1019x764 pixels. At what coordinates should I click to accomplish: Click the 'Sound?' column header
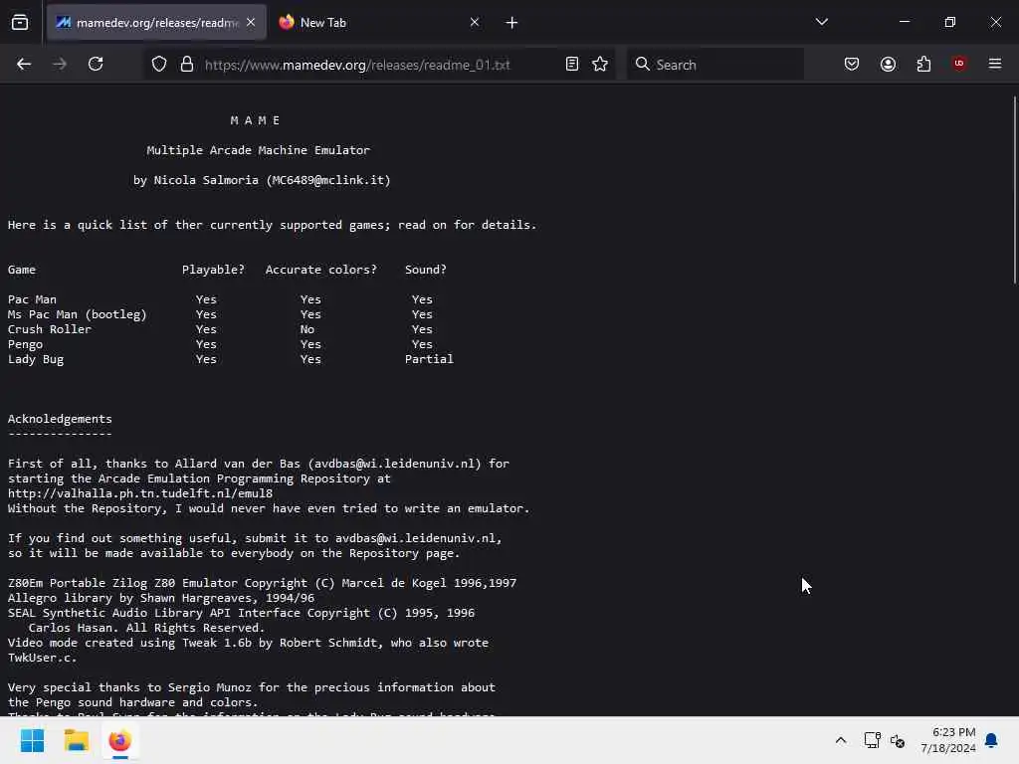[x=426, y=270]
